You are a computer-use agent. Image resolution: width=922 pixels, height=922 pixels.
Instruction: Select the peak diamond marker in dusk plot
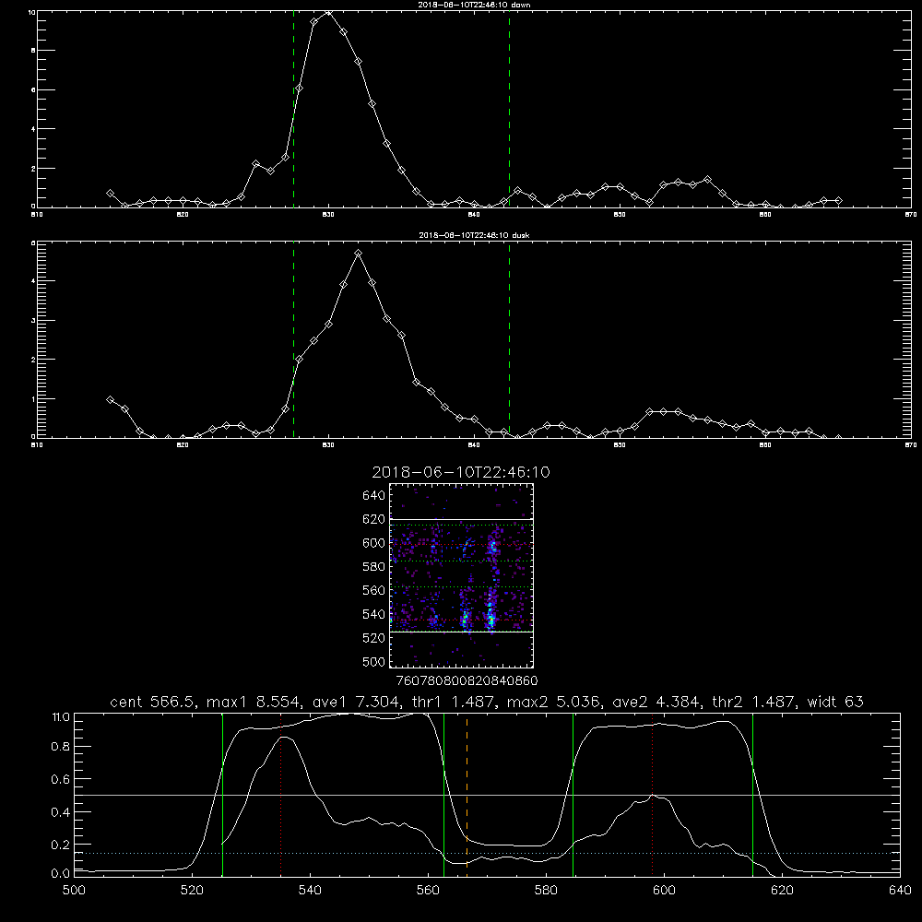click(358, 254)
